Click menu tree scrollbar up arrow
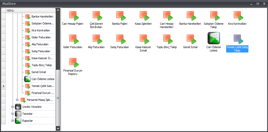The height and width of the screenshot is (132, 268). coord(58,10)
